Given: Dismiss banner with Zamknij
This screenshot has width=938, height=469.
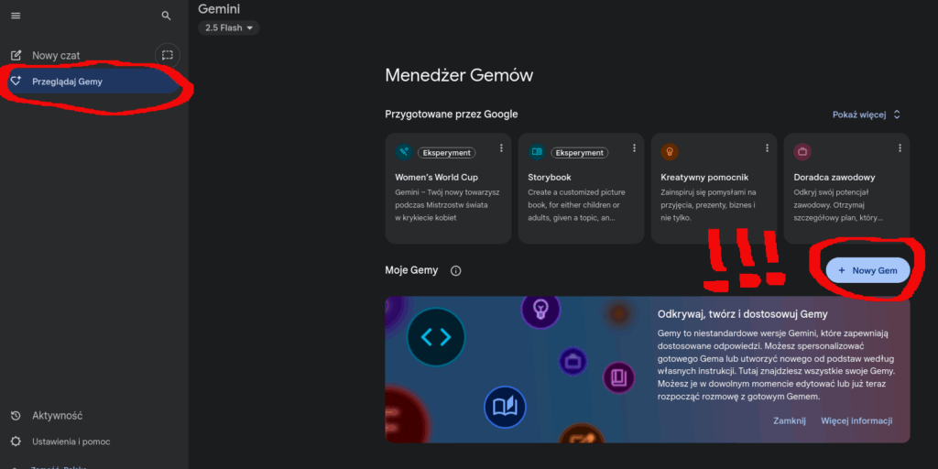Looking at the screenshot, I should pos(788,420).
